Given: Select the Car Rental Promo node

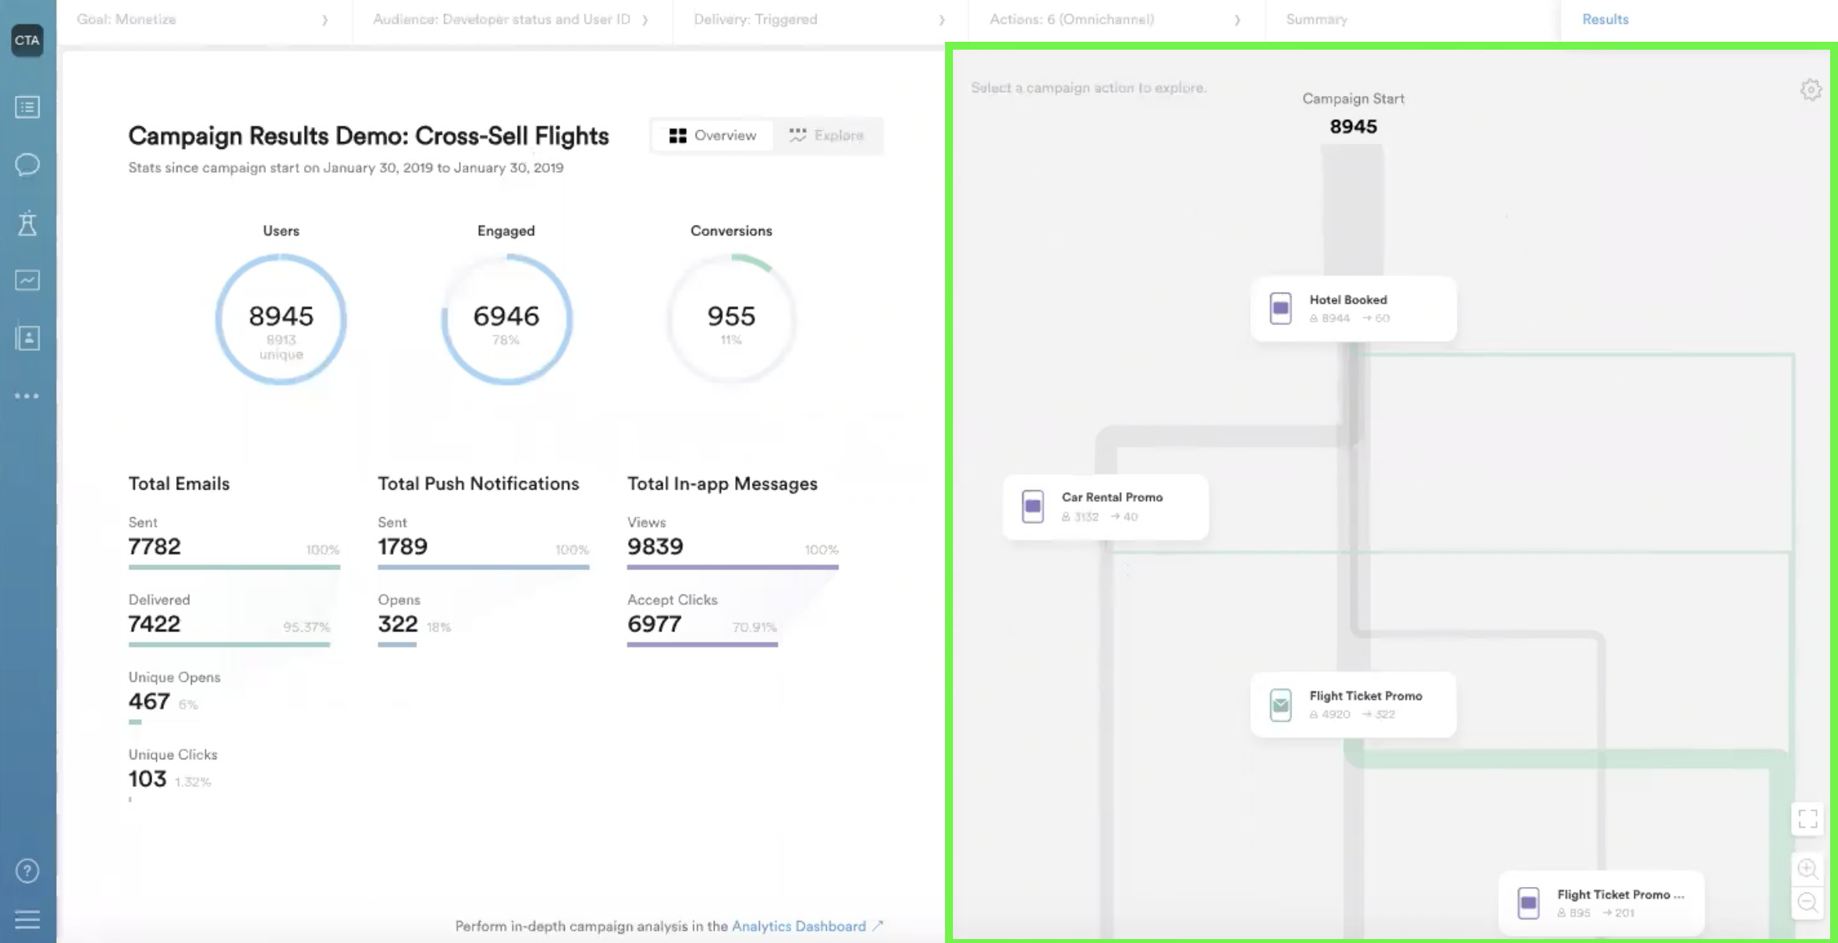Looking at the screenshot, I should pyautogui.click(x=1105, y=507).
